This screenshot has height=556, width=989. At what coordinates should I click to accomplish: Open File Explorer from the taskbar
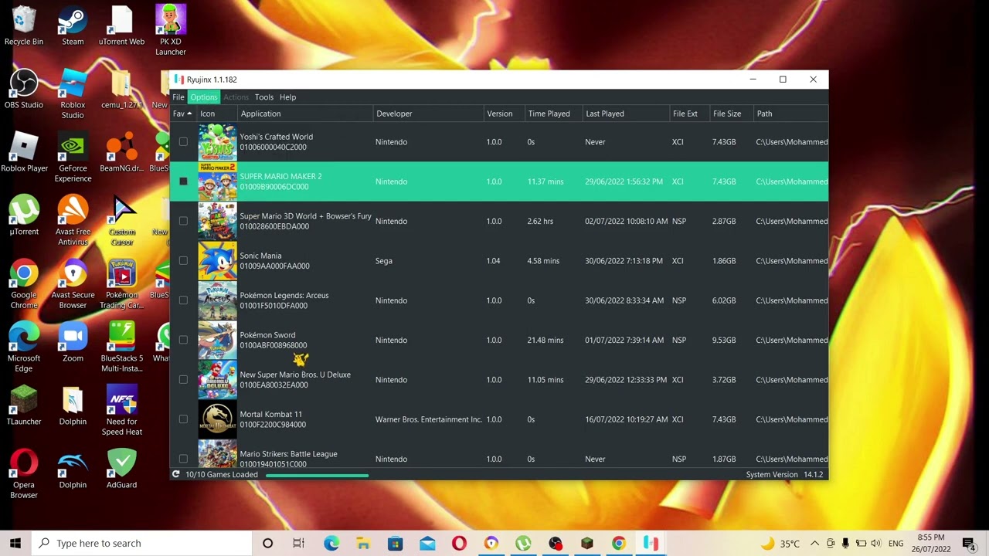tap(363, 543)
